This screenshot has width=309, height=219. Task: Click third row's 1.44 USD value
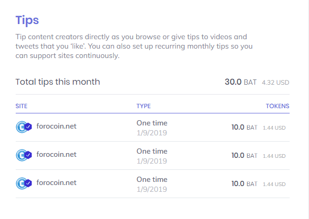tap(274, 184)
